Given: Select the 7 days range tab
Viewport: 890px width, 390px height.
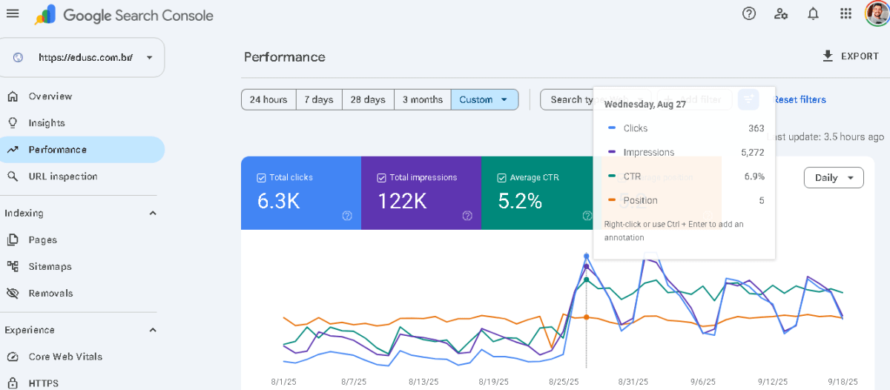Looking at the screenshot, I should point(319,99).
